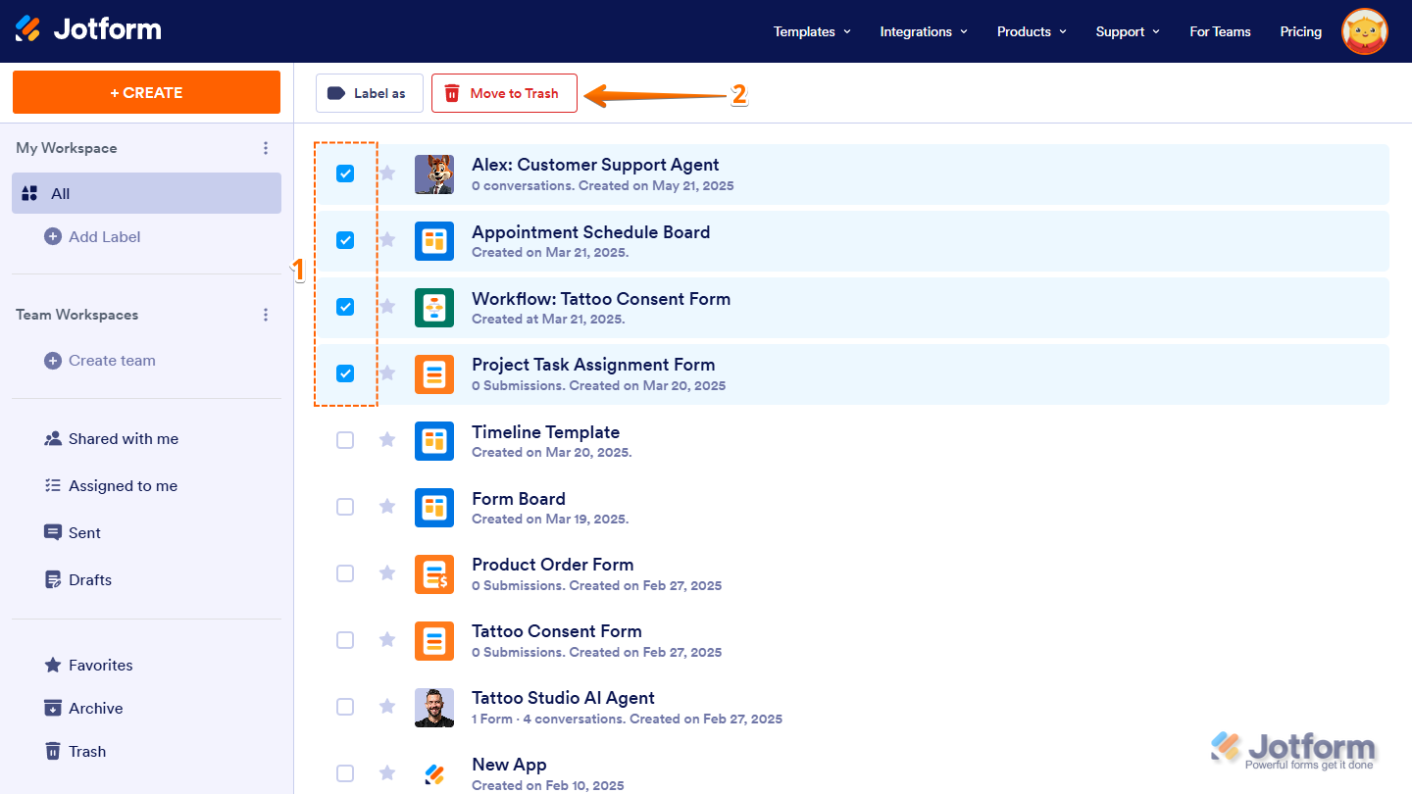Click the Move to Trash button

pos(504,92)
